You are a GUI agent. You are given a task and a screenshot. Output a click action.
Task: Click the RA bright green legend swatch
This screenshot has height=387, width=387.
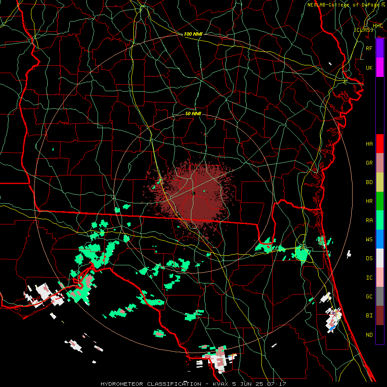click(x=380, y=220)
